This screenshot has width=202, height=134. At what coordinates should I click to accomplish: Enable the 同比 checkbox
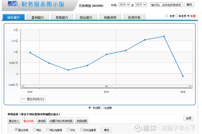[35, 129]
